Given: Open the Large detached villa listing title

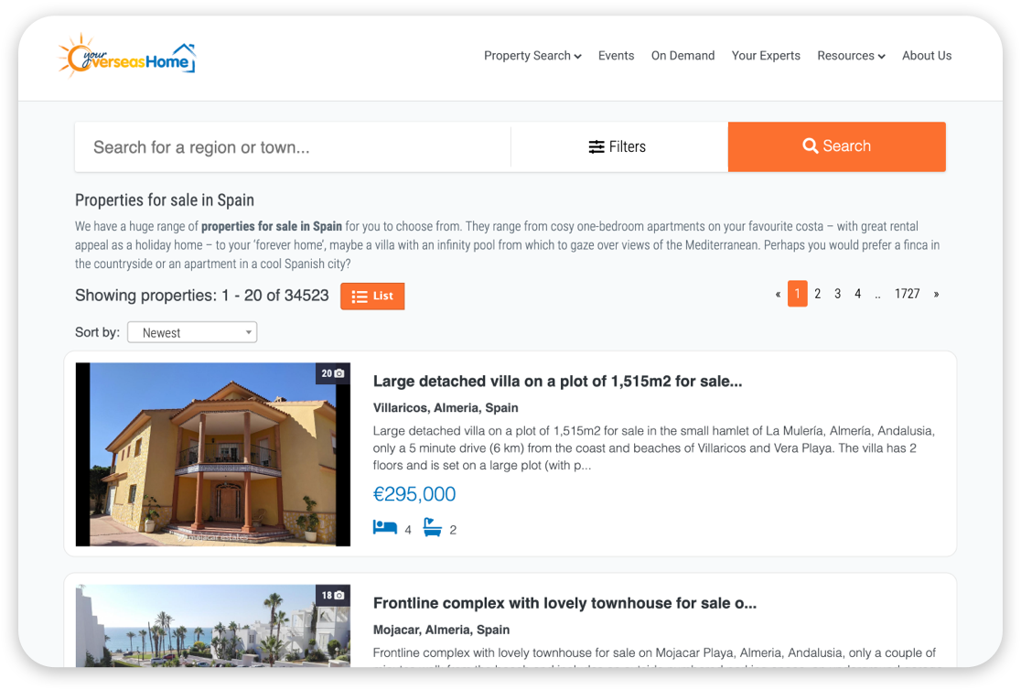Looking at the screenshot, I should click(557, 382).
